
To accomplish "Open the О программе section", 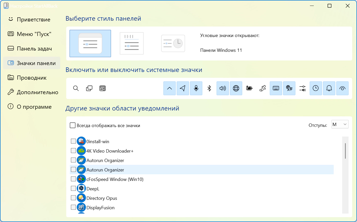I will tap(32, 107).
